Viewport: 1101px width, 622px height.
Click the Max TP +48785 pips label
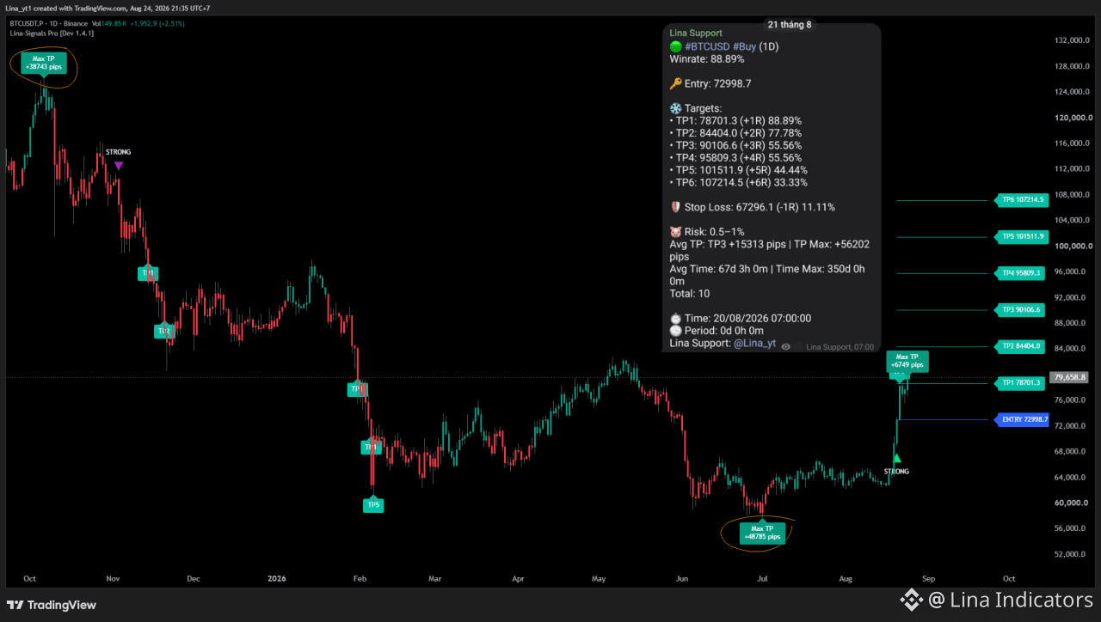[x=762, y=533]
